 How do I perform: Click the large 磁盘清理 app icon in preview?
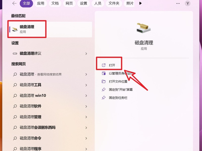point(144,28)
